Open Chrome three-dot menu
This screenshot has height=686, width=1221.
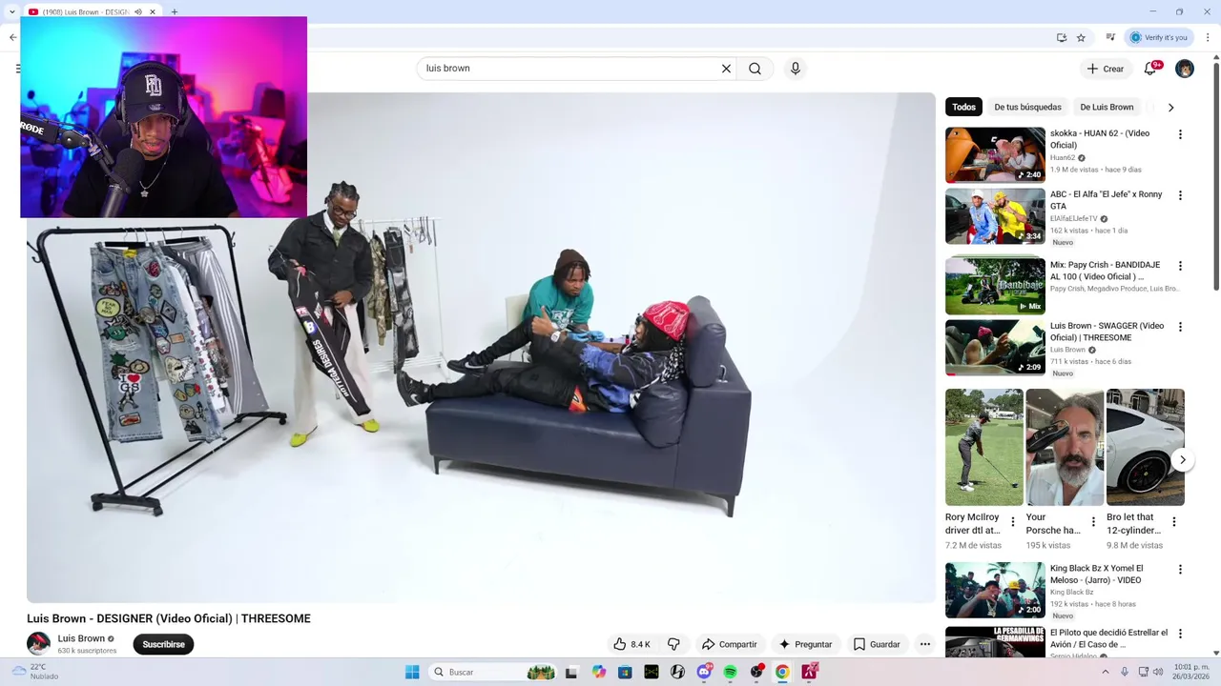1207,37
